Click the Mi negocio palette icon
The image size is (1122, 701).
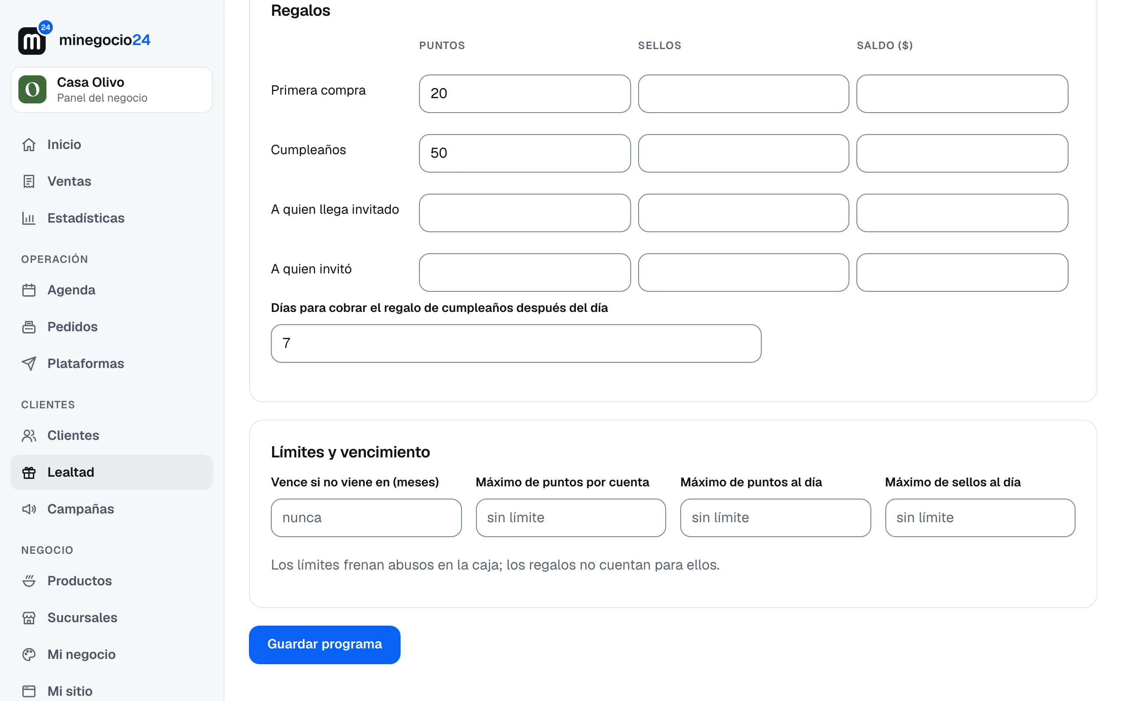click(x=29, y=655)
